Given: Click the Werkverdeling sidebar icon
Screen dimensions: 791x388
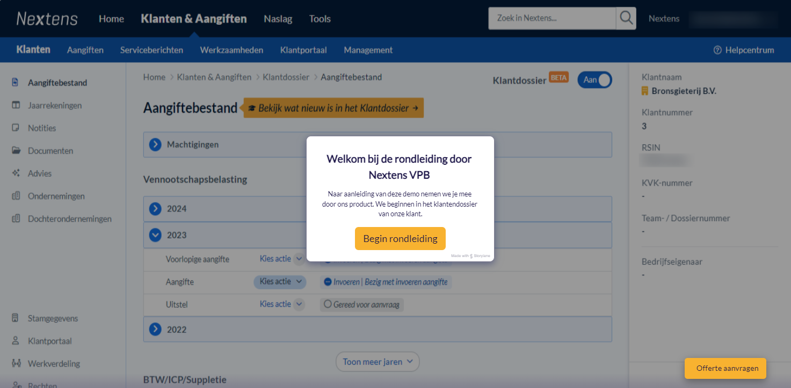Looking at the screenshot, I should 16,363.
